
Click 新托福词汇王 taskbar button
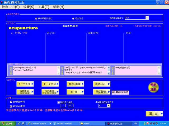click(x=118, y=124)
